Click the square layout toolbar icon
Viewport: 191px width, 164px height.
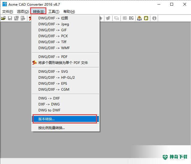(125, 18)
